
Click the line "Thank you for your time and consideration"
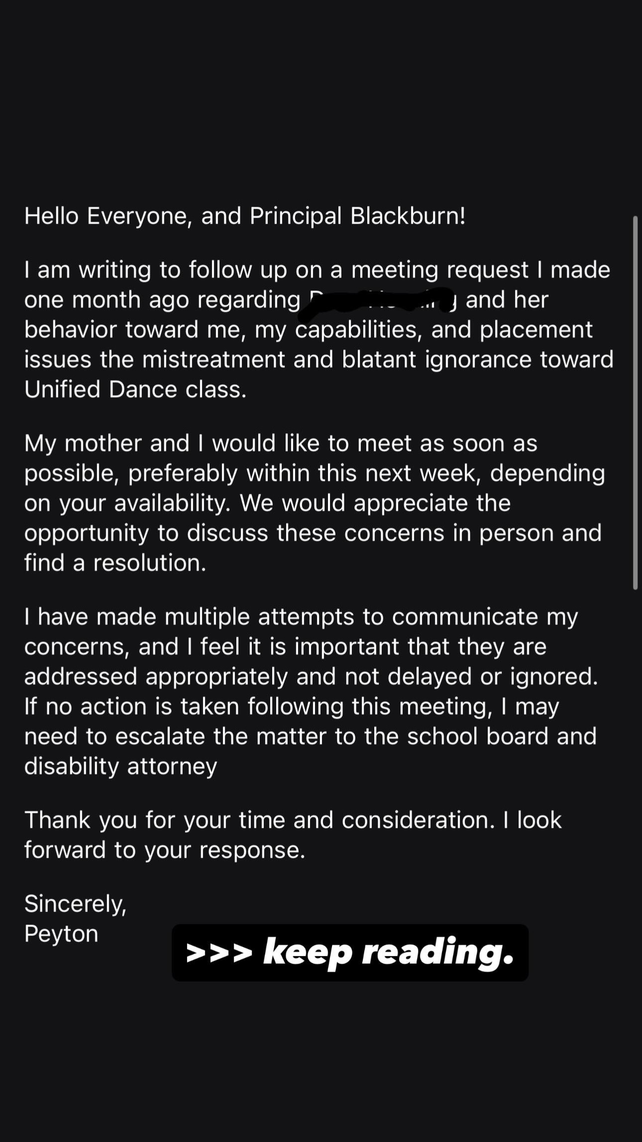coord(293,820)
